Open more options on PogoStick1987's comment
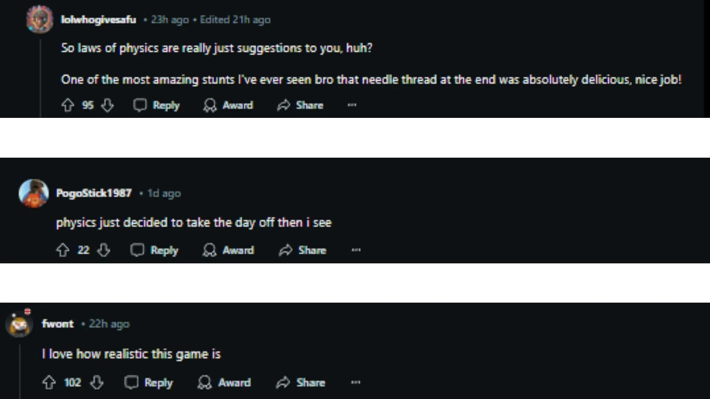The height and width of the screenshot is (399, 710). tap(355, 250)
